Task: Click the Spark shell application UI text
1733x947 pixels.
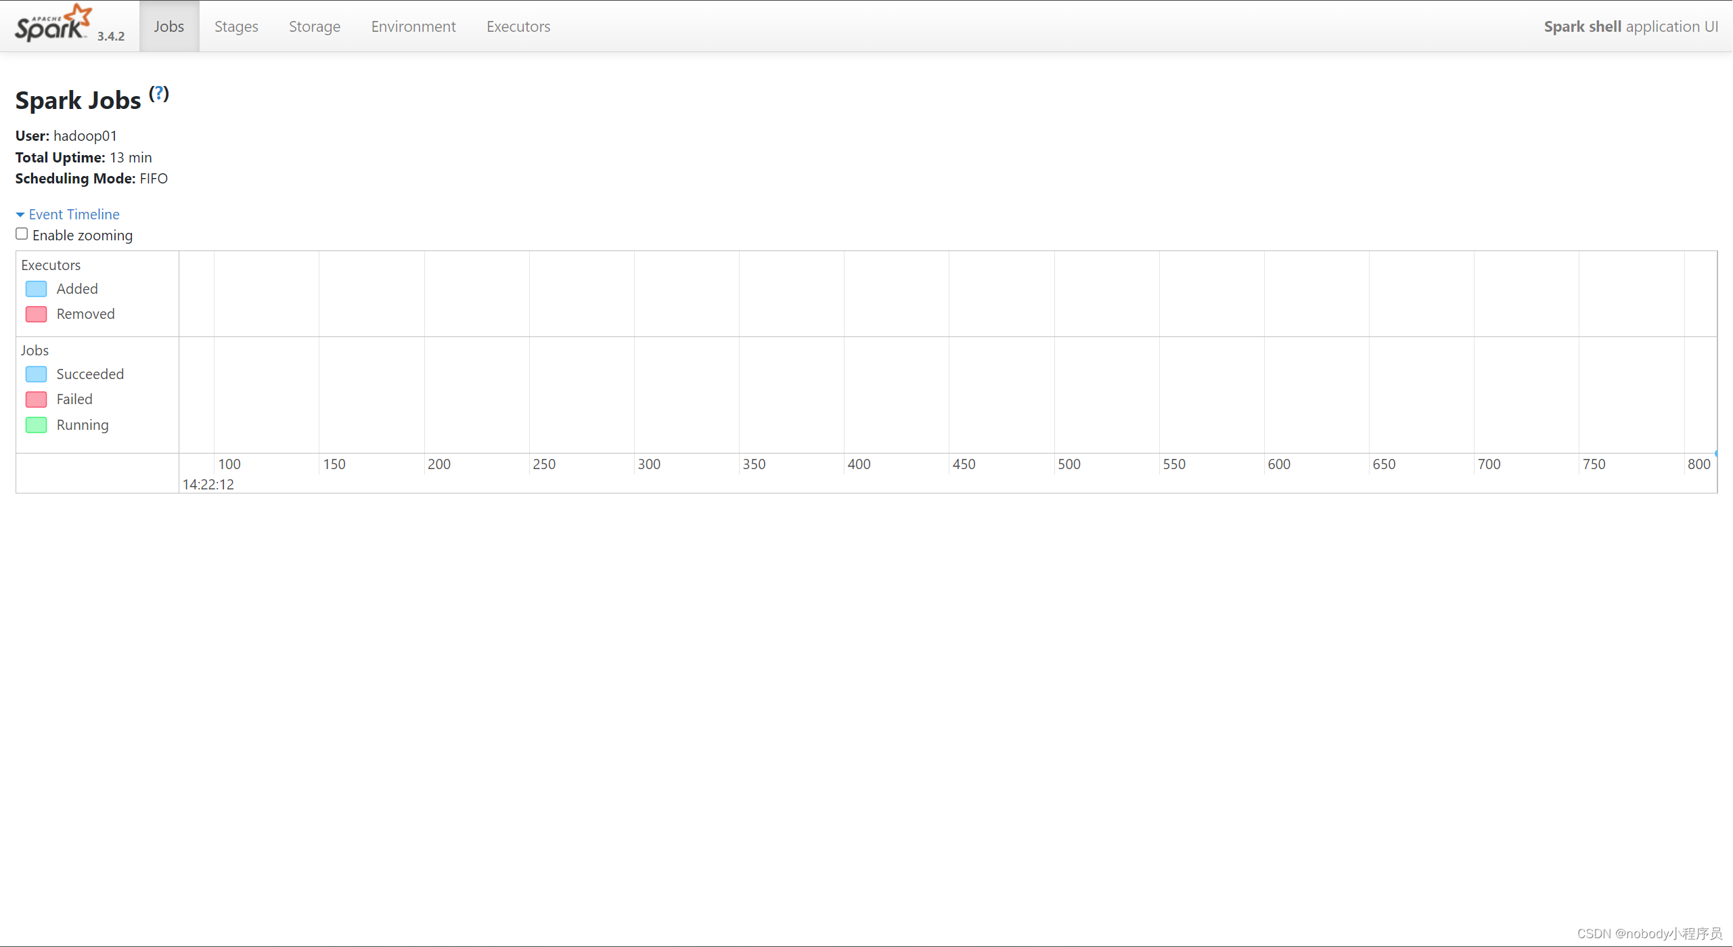Action: pyautogui.click(x=1630, y=26)
